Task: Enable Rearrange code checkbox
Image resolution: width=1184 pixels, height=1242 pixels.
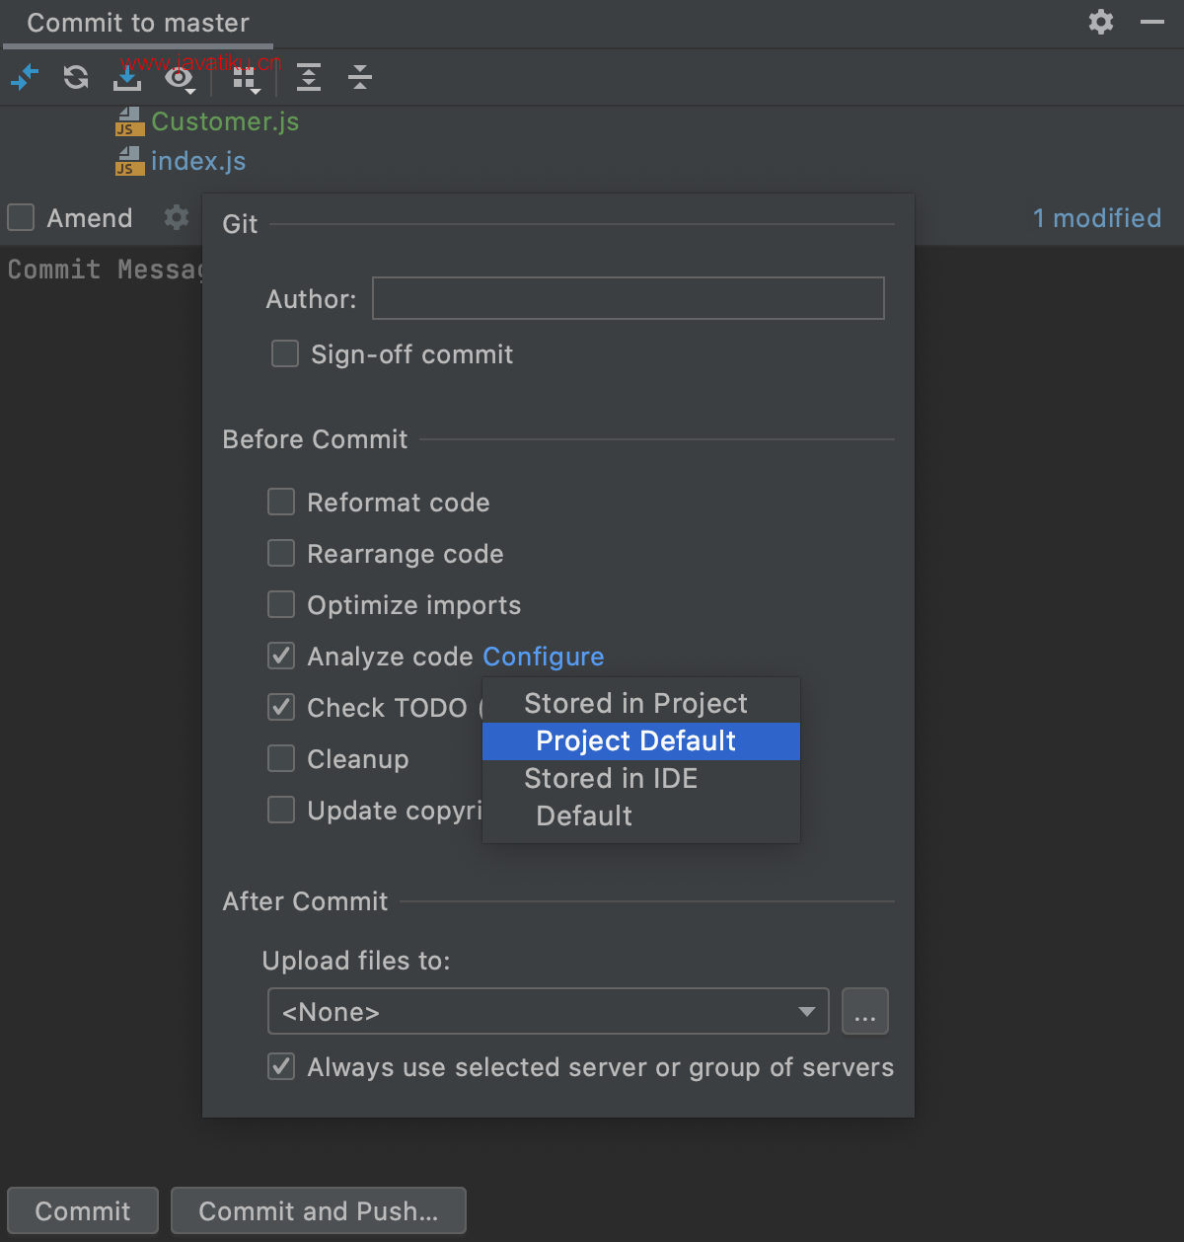Action: (281, 553)
